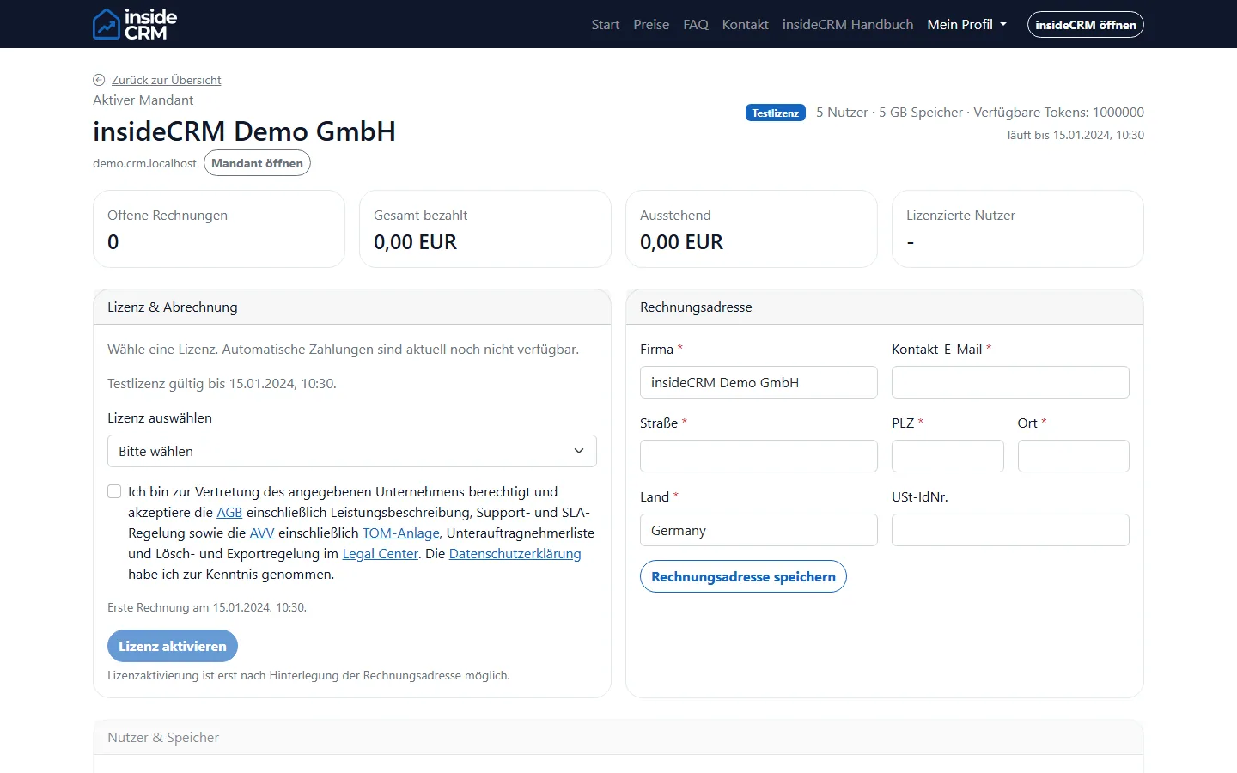1237x773 pixels.
Task: Click the läuft bis 15.01.2024 expiry text
Action: [1076, 135]
